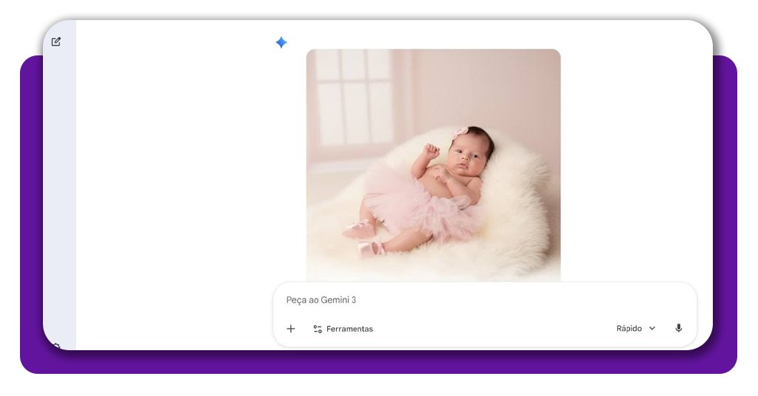Start a new chat with pencil icon
Image resolution: width=758 pixels, height=396 pixels.
coord(56,42)
